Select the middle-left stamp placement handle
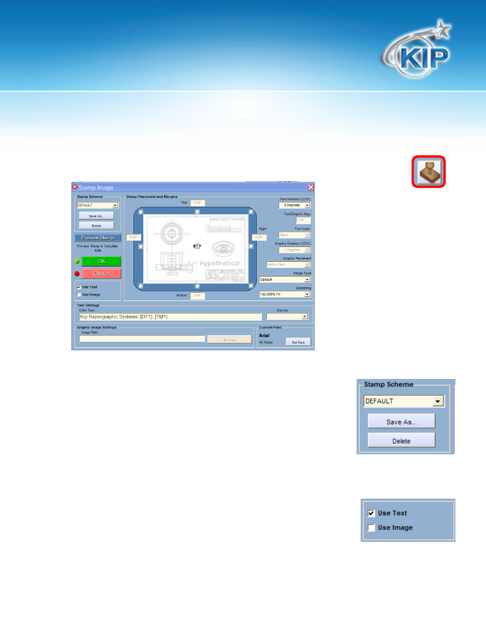Image resolution: width=486 pixels, height=629 pixels. coord(141,246)
